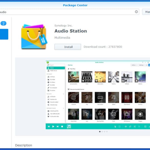The height and width of the screenshot is (150, 150).
Task: Open the Concentration pinned playlist thumbnail
Action: (74, 77)
